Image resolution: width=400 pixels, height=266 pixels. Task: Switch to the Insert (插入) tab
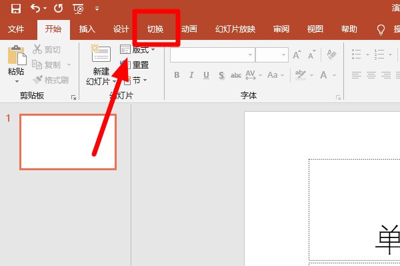coord(87,29)
